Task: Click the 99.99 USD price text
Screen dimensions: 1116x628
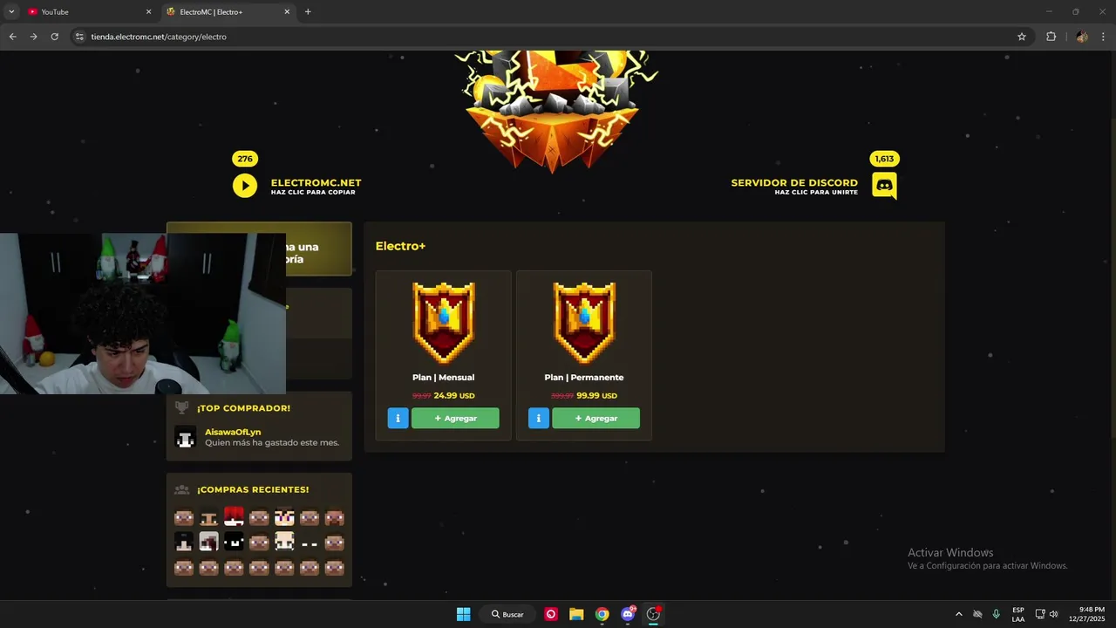Action: [x=596, y=395]
